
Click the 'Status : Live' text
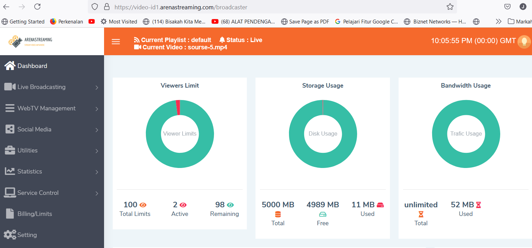click(x=244, y=40)
